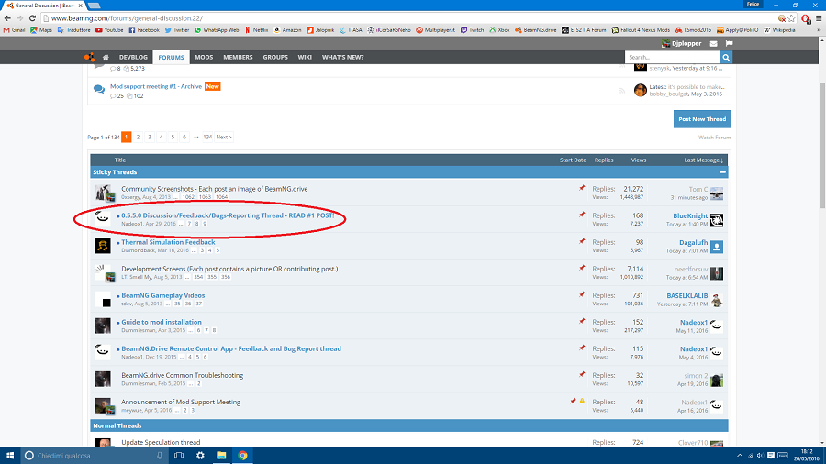This screenshot has height=464, width=826.
Task: Click the browser vertical scrollbar thumb
Action: pos(822,146)
